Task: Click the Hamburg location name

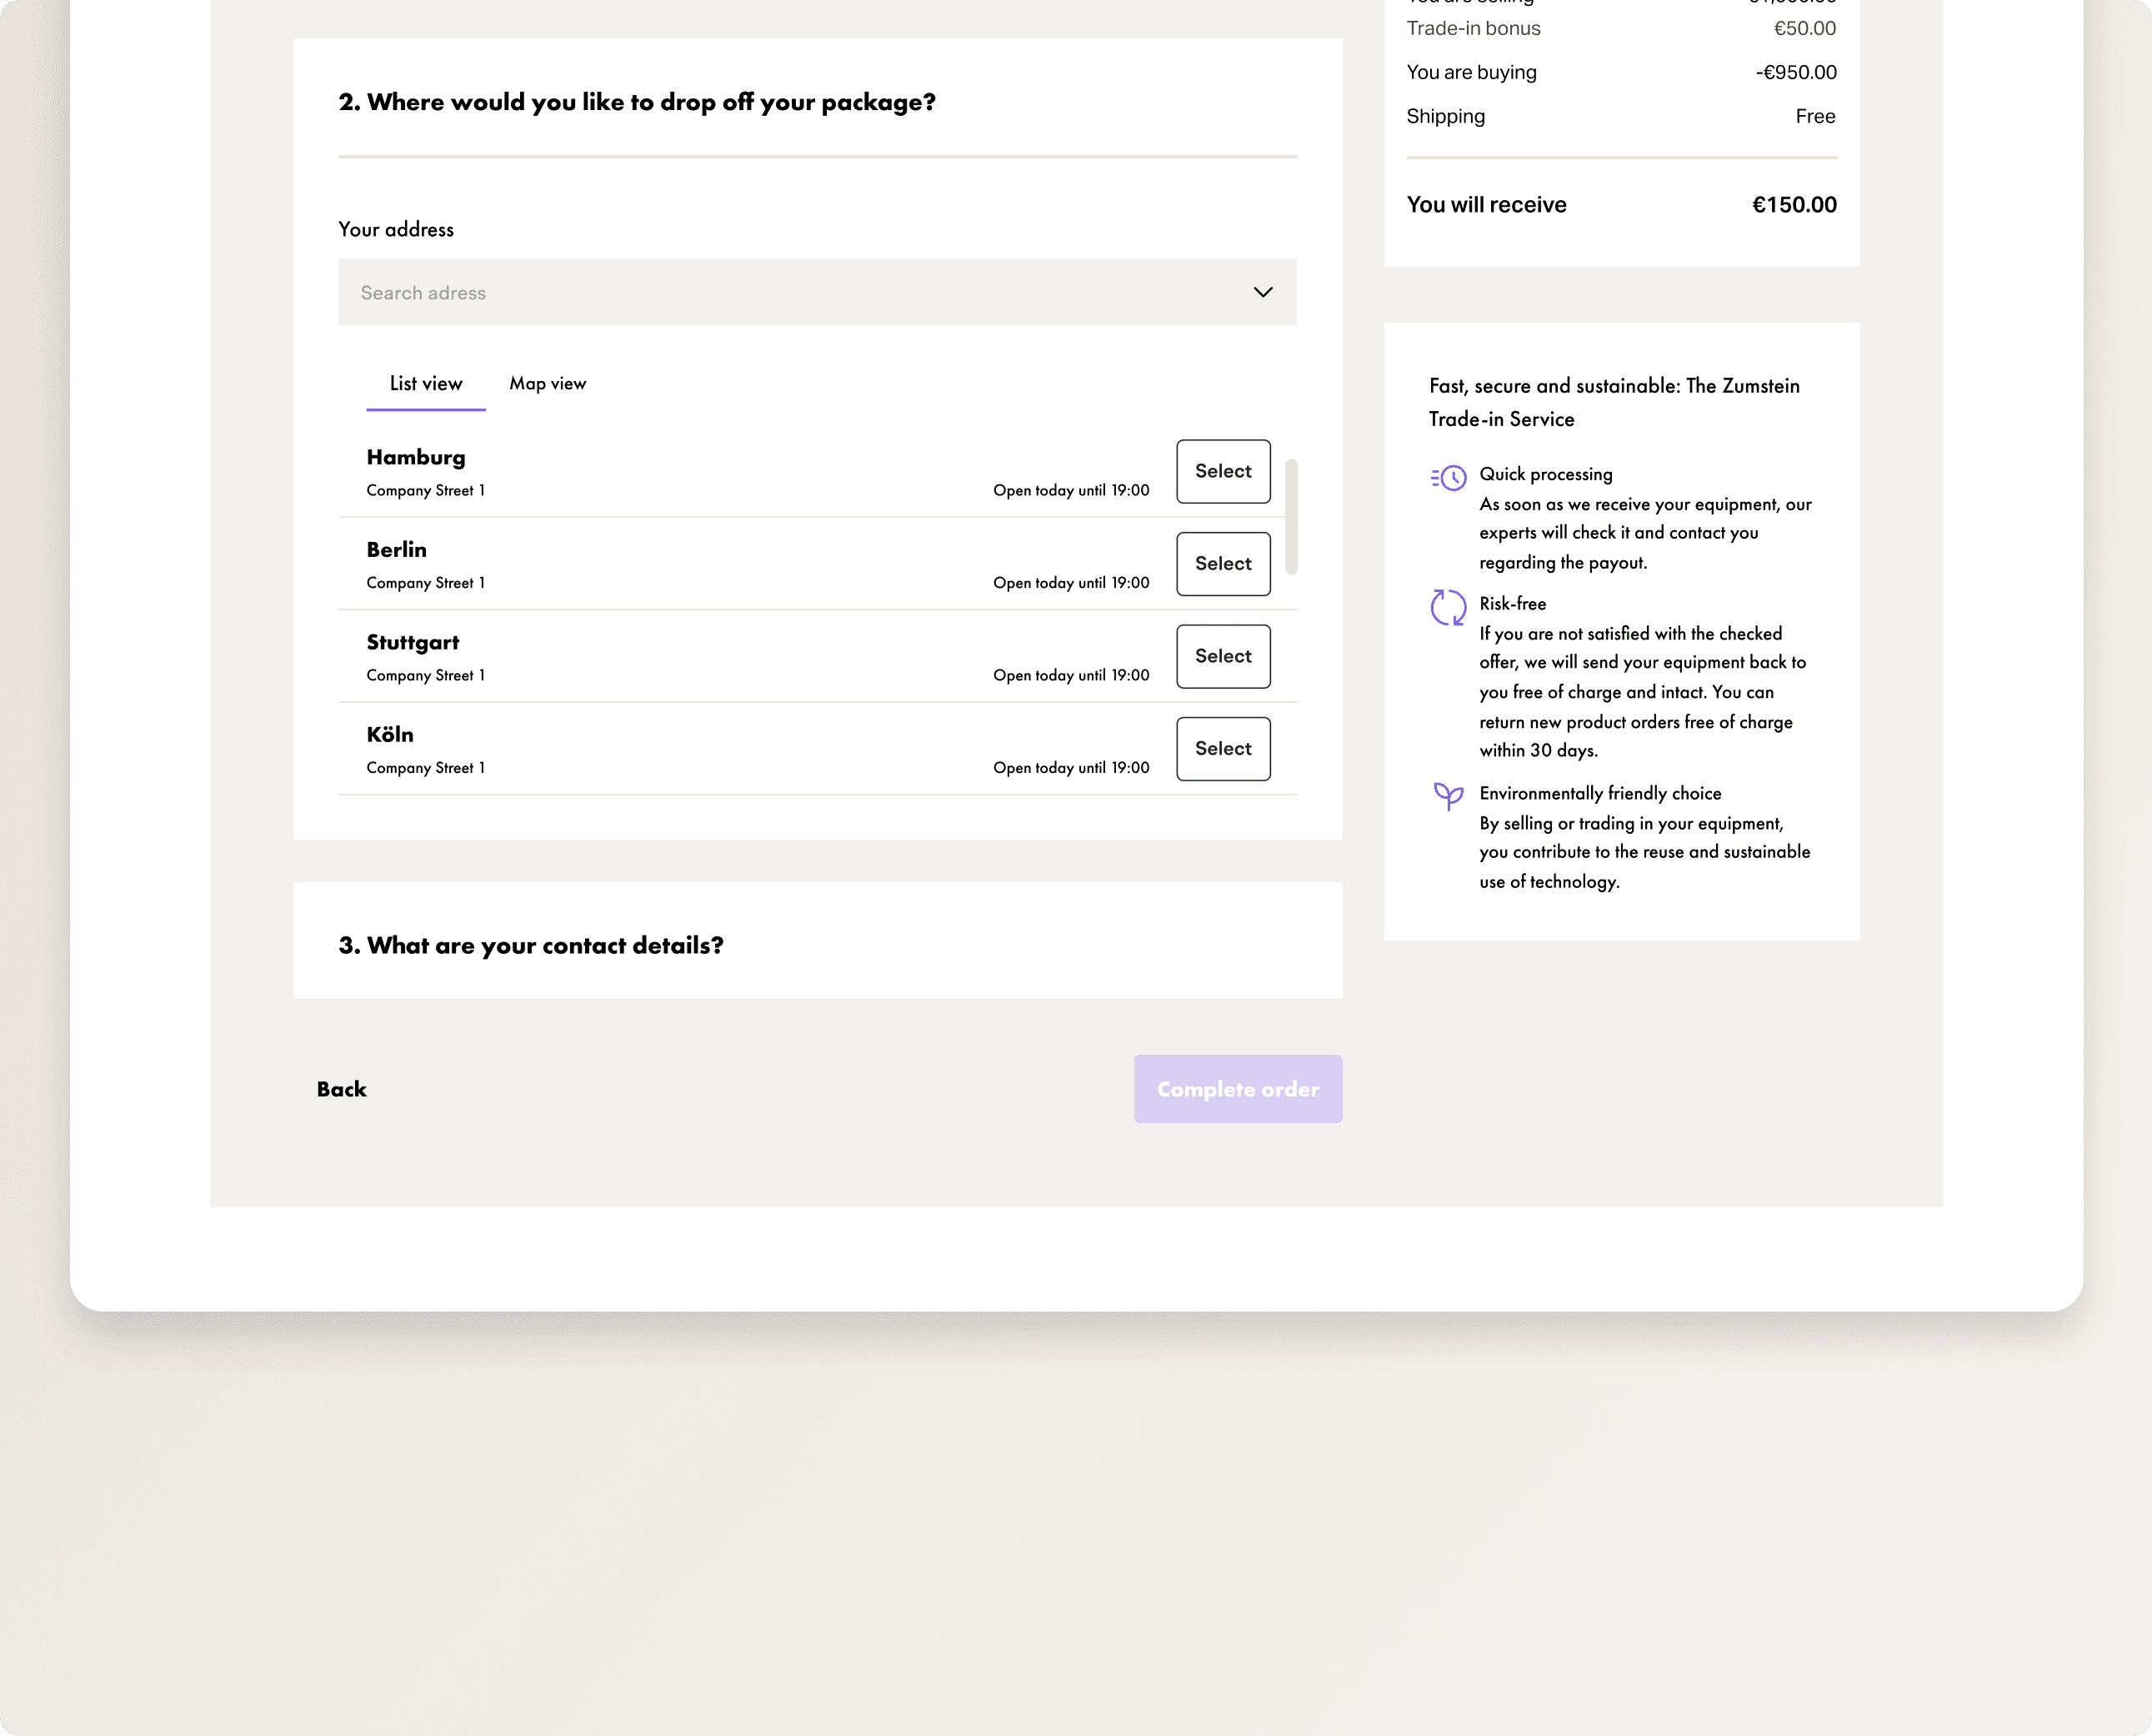Action: [x=416, y=457]
